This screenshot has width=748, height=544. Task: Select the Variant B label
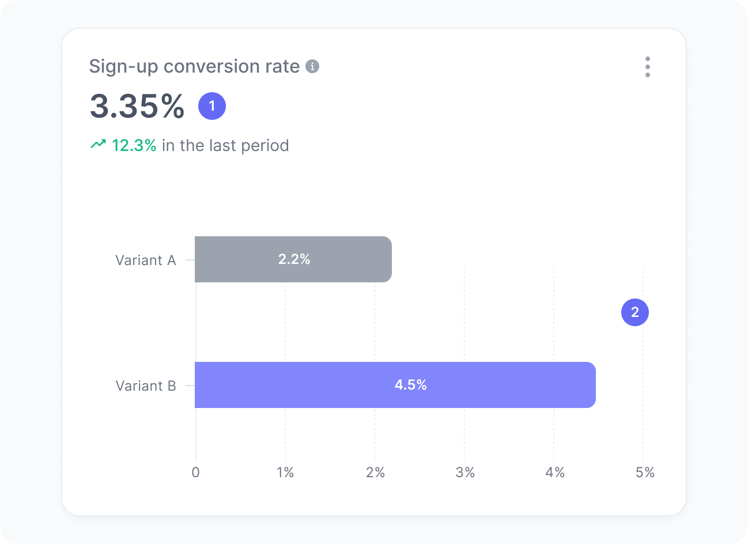(x=147, y=386)
